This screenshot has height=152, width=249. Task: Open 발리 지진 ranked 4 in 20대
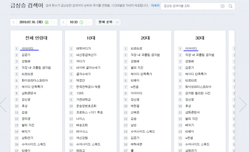(137, 67)
